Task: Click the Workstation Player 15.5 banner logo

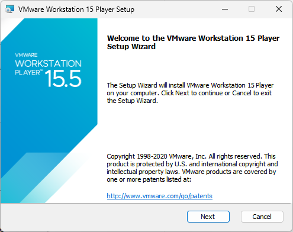Action: coord(48,70)
